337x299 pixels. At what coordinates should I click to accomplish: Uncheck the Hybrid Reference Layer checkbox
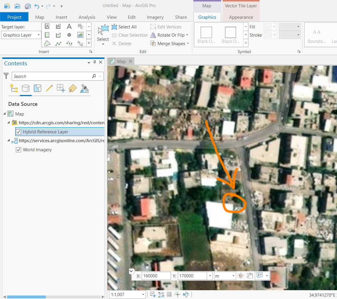click(x=18, y=132)
